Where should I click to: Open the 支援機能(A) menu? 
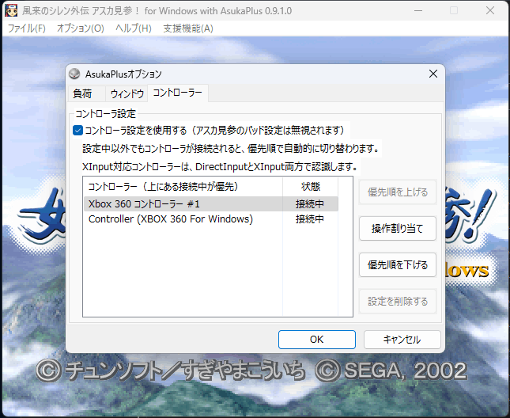188,28
